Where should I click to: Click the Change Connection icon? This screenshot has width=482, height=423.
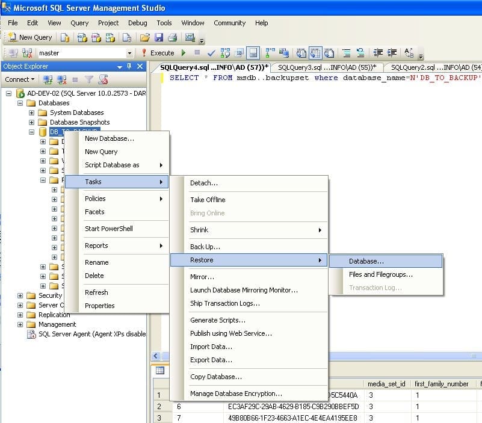click(27, 53)
